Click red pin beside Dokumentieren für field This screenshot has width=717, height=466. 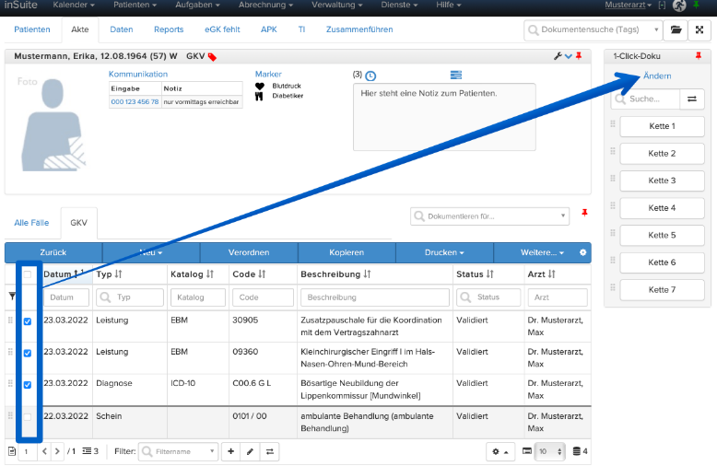(x=584, y=213)
